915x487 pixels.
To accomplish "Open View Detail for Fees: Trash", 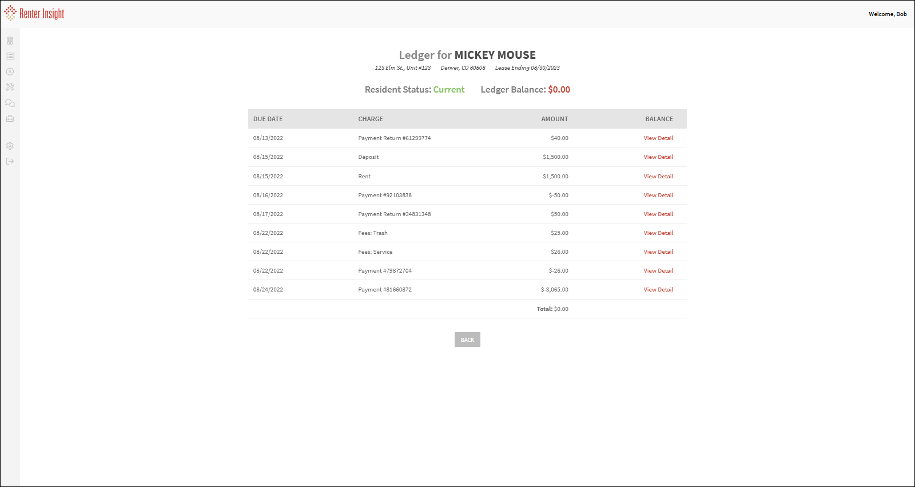I will point(658,233).
